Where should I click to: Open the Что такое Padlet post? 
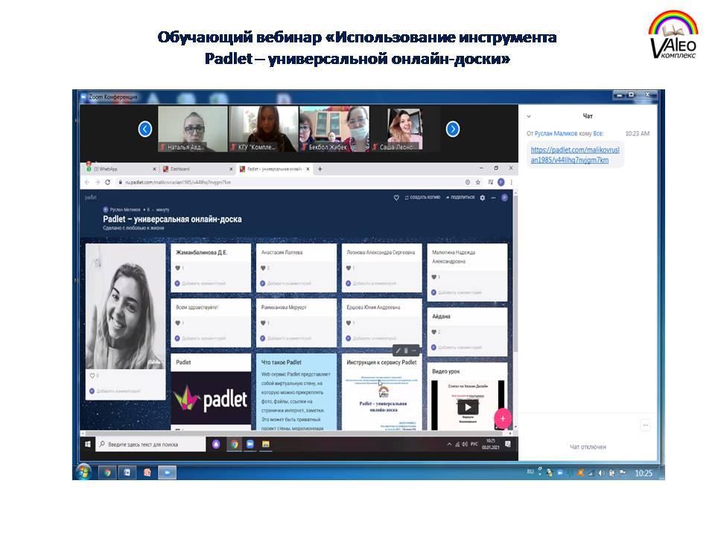point(296,392)
